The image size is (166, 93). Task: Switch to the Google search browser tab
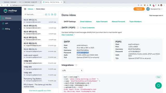coord(32,2)
